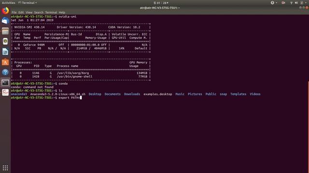The width and height of the screenshot is (309, 173).
Task: Launch Rhythmbox music player from the dock
Action: click(5, 41)
